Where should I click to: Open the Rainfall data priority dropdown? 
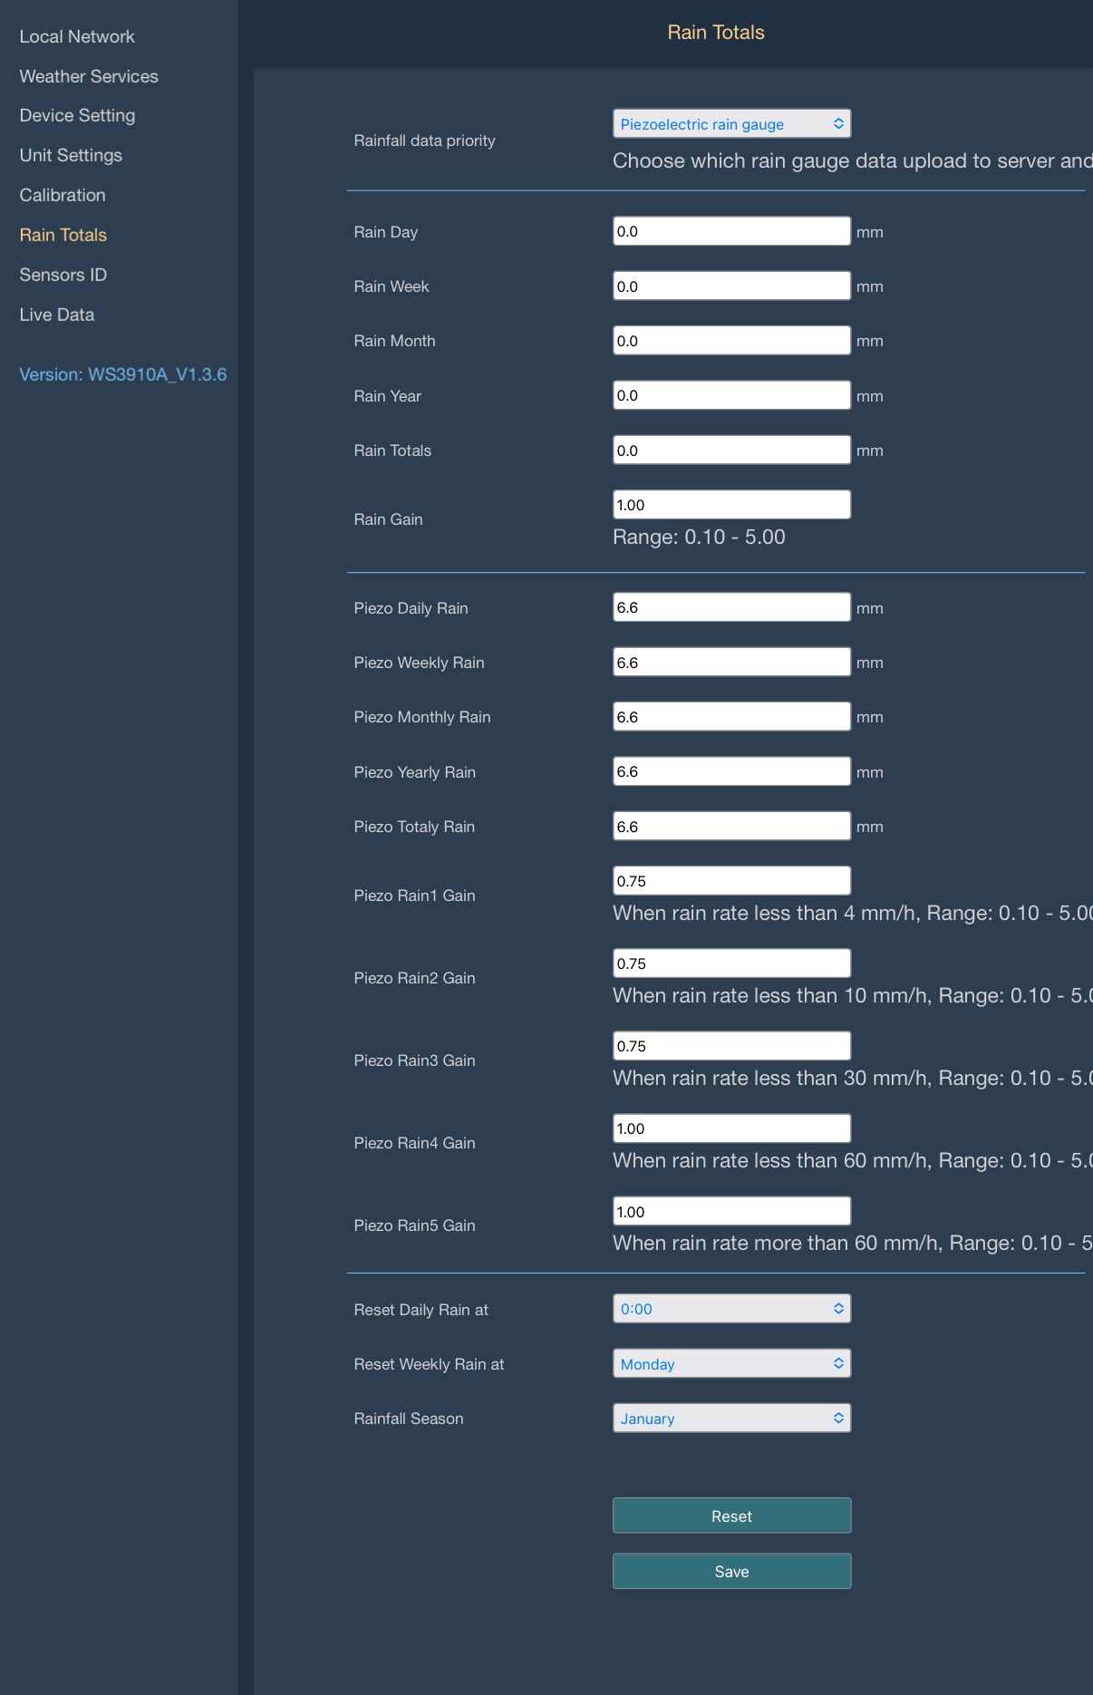coord(731,123)
